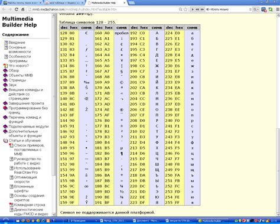Click the browser back arrow

4,9
